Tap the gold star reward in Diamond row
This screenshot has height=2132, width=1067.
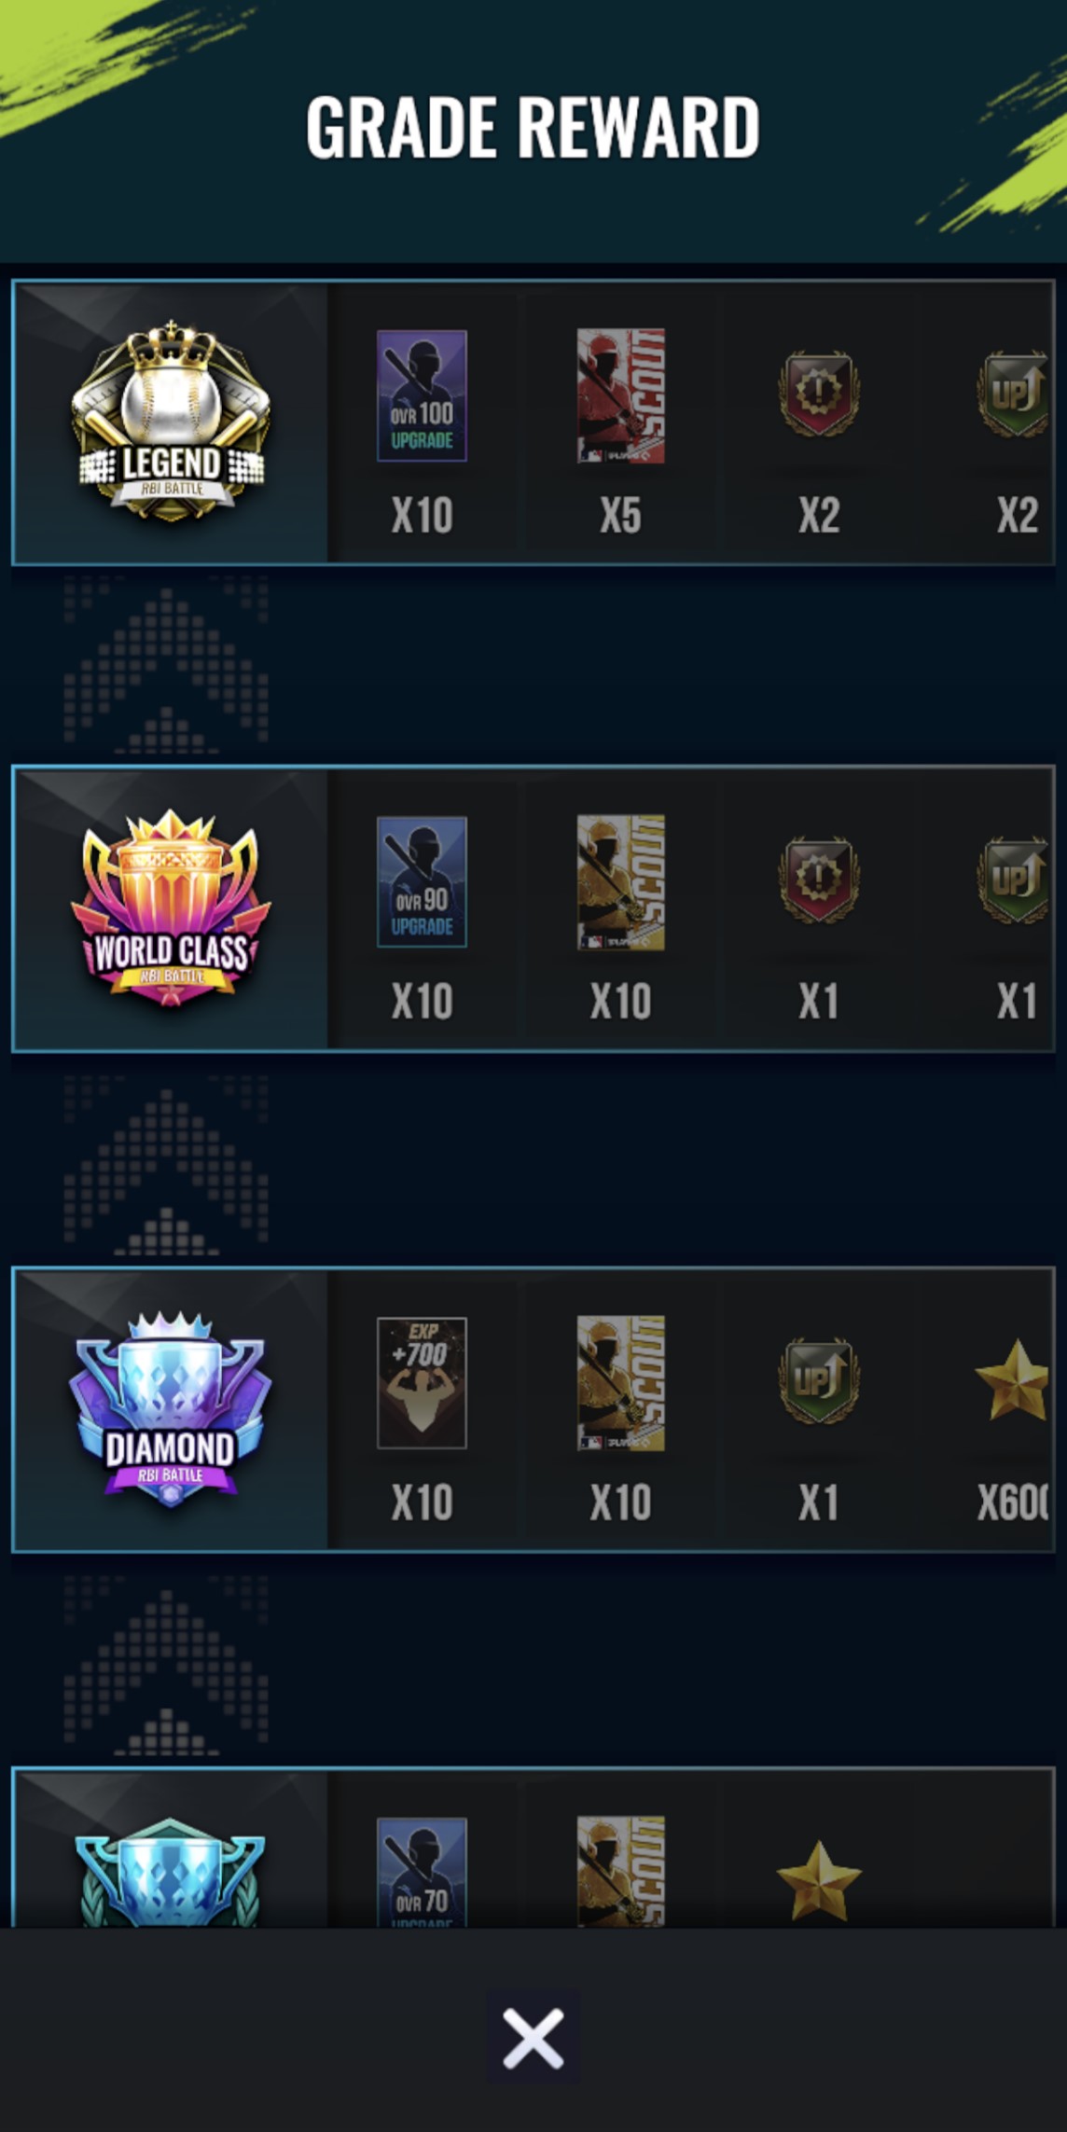click(x=1013, y=1380)
